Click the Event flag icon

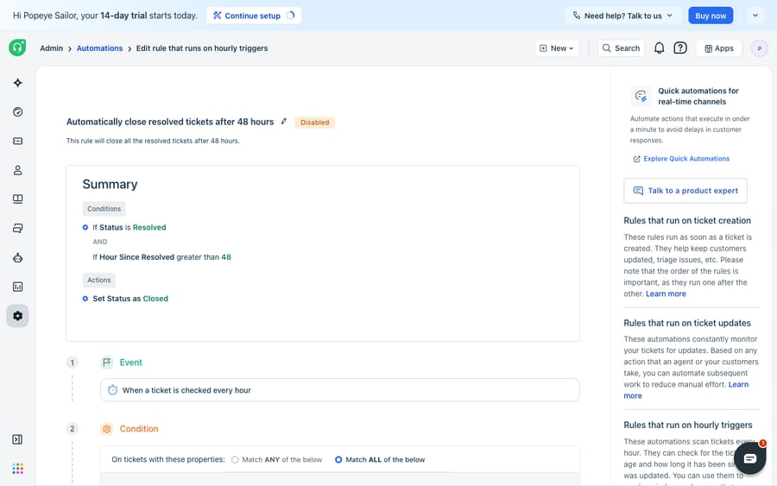[x=107, y=363]
